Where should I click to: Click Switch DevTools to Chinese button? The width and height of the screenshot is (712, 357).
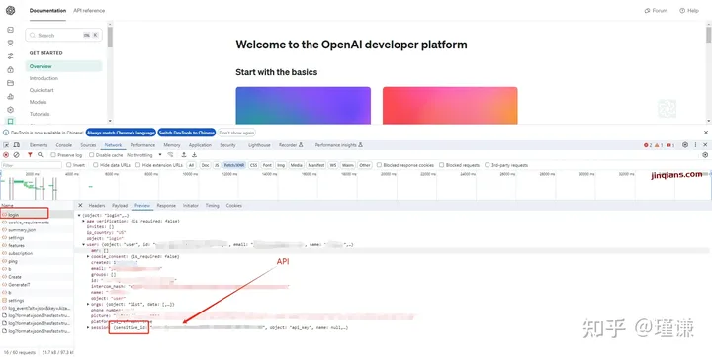coord(187,133)
